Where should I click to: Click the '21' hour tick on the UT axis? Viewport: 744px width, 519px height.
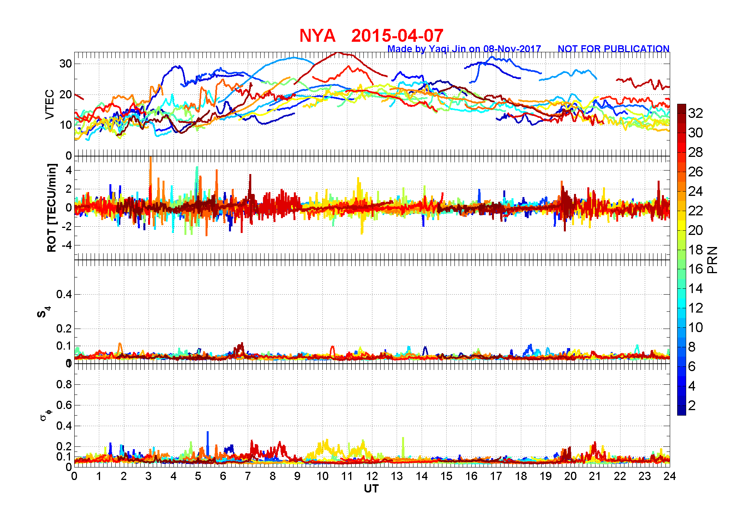click(x=595, y=476)
